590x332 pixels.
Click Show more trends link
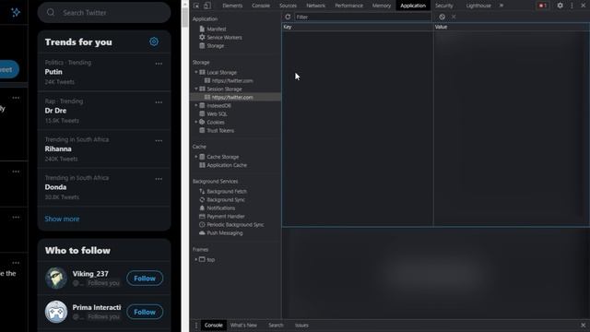coord(62,219)
